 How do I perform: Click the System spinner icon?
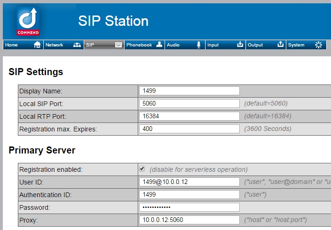[x=319, y=45]
